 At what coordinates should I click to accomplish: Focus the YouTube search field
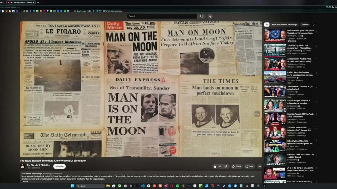point(162,16)
